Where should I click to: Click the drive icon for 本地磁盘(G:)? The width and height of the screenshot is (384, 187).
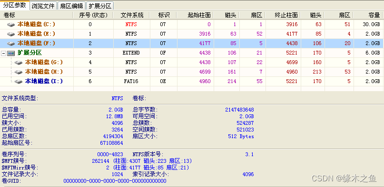click(x=19, y=63)
